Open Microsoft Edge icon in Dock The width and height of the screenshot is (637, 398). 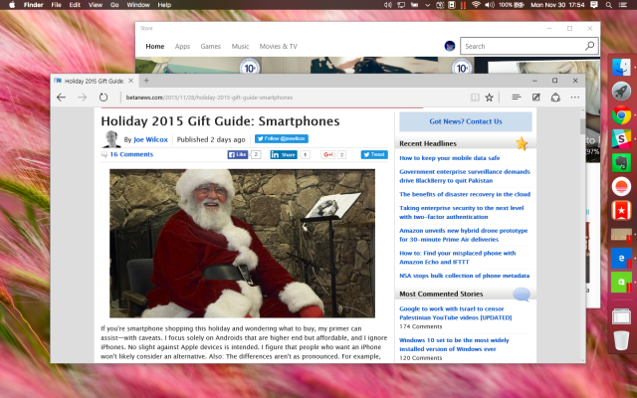(x=621, y=259)
